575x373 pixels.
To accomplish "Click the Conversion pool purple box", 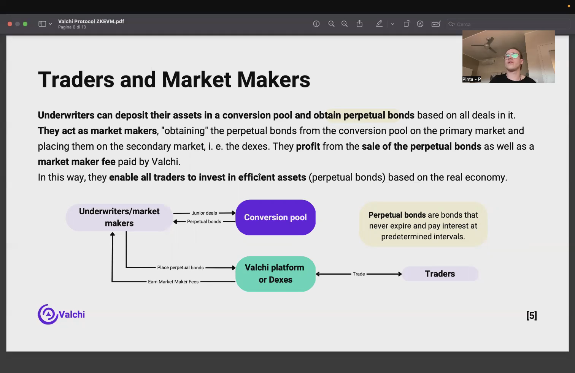I will pos(275,217).
